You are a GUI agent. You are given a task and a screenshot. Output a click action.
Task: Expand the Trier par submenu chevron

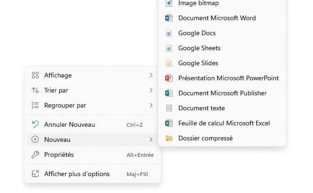[151, 90]
